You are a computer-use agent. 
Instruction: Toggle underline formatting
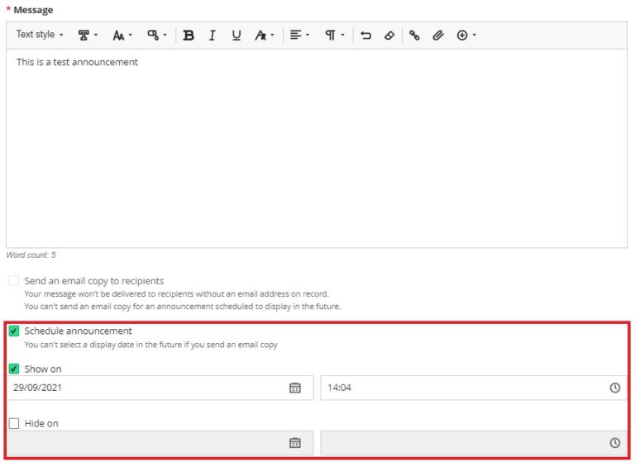tap(236, 36)
